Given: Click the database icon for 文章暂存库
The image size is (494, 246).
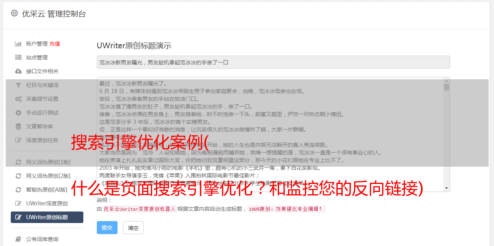Looking at the screenshot, I should (x=18, y=126).
